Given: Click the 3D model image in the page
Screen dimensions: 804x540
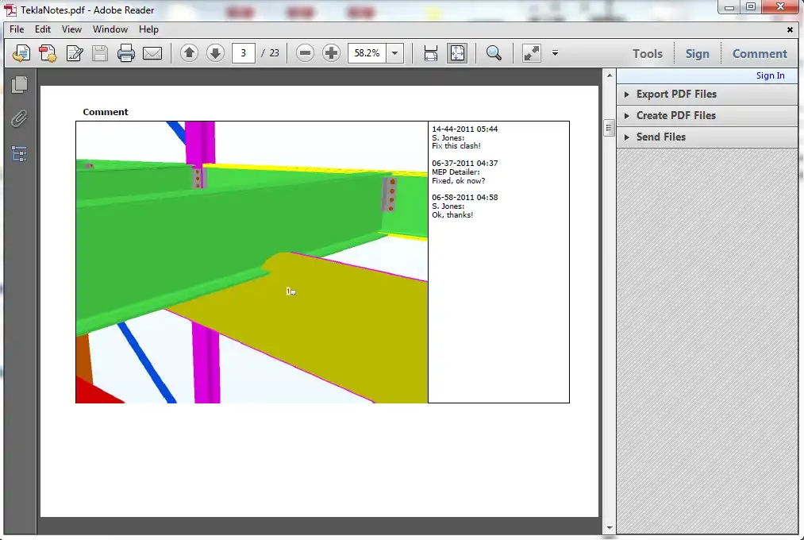Looking at the screenshot, I should [252, 262].
